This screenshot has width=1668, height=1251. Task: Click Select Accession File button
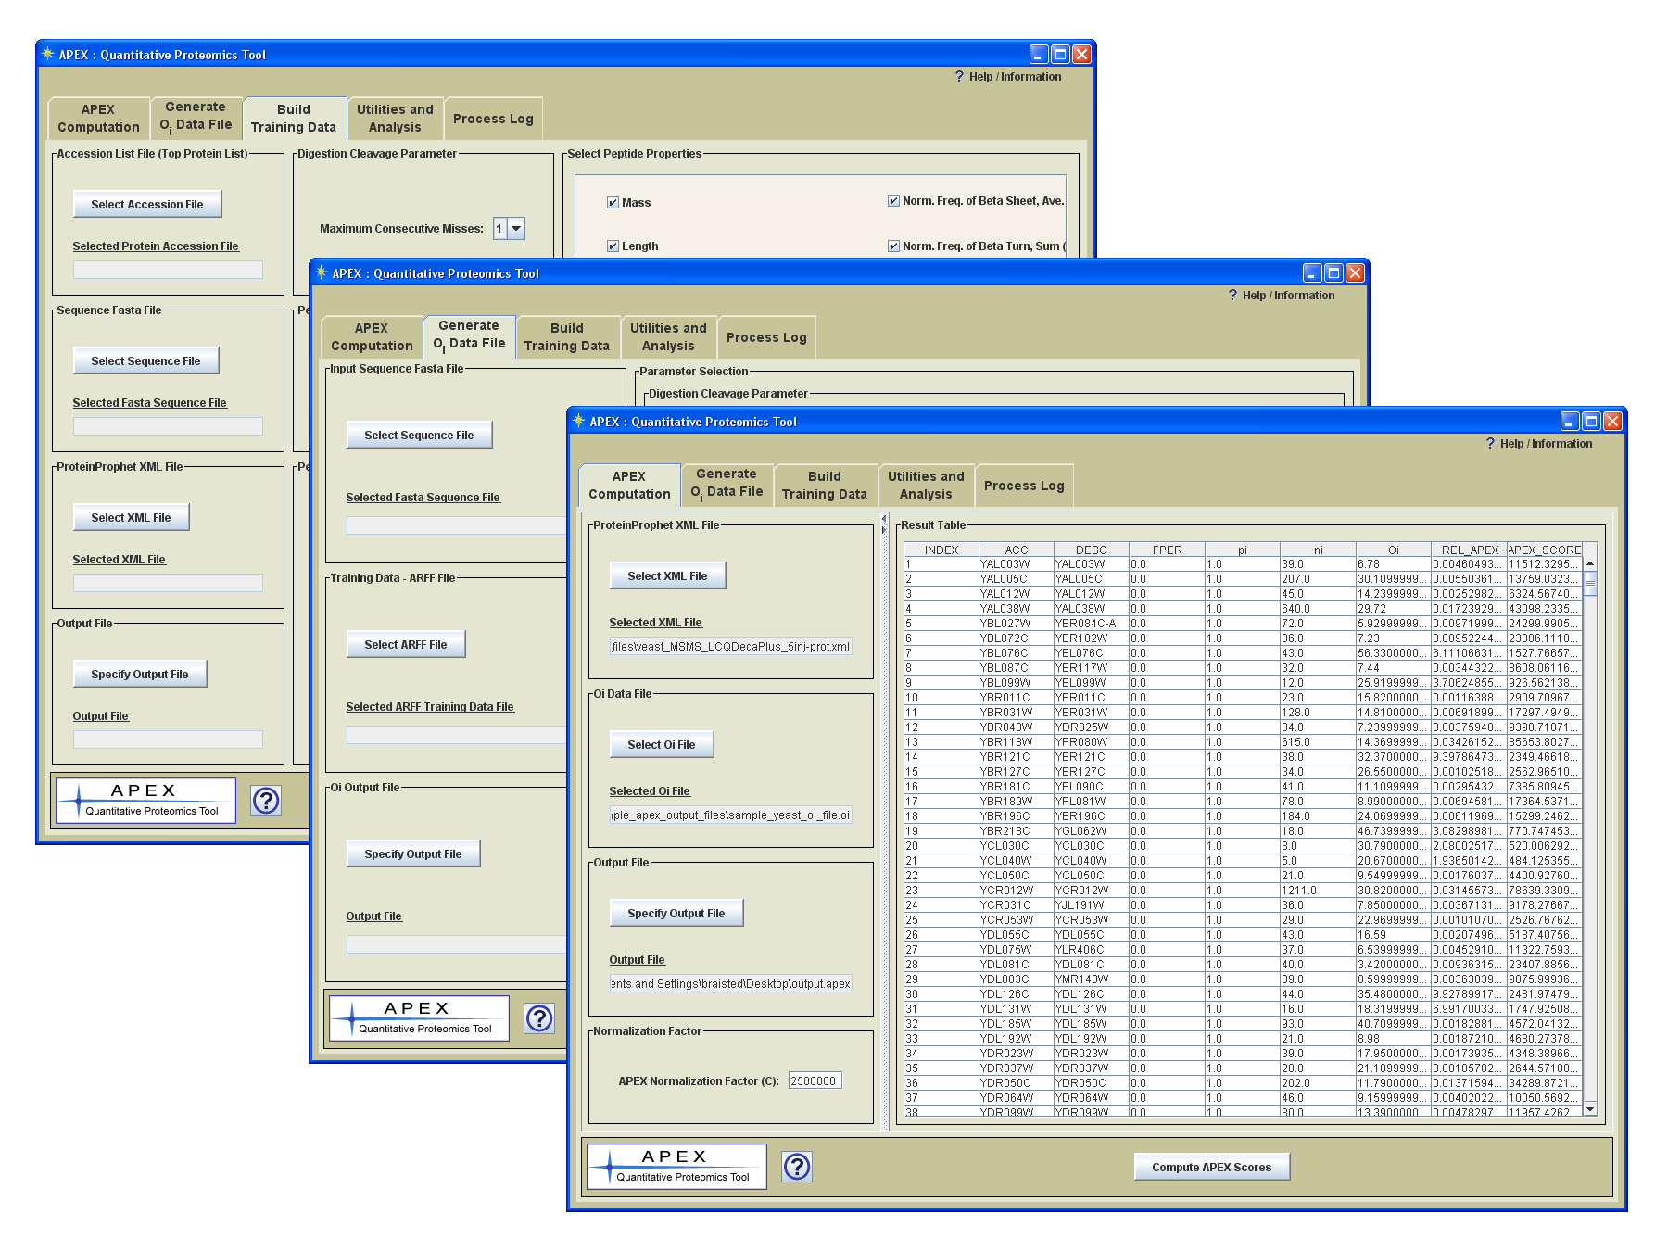[147, 205]
